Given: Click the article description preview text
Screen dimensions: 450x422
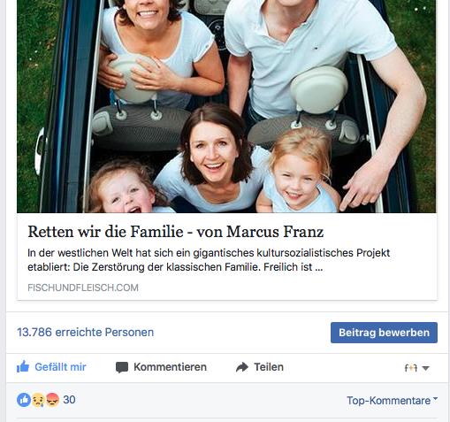Looking at the screenshot, I should [x=209, y=260].
